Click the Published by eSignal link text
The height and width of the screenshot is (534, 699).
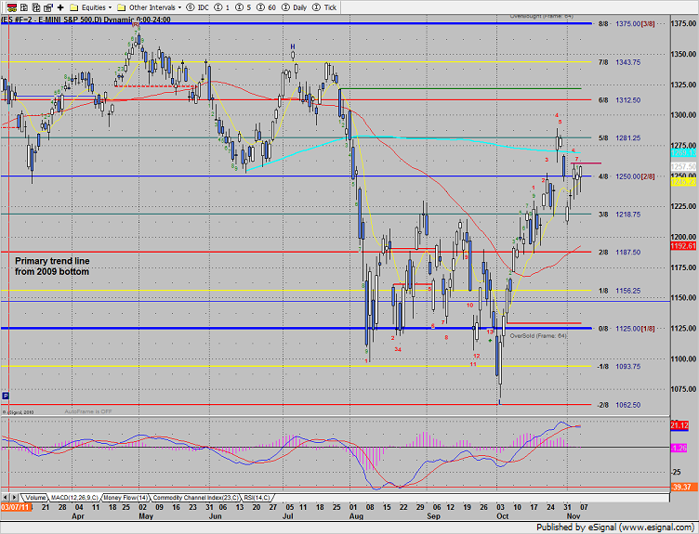point(615,527)
